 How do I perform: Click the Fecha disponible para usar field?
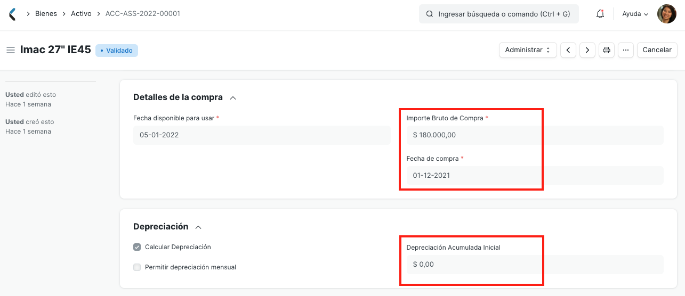click(262, 135)
